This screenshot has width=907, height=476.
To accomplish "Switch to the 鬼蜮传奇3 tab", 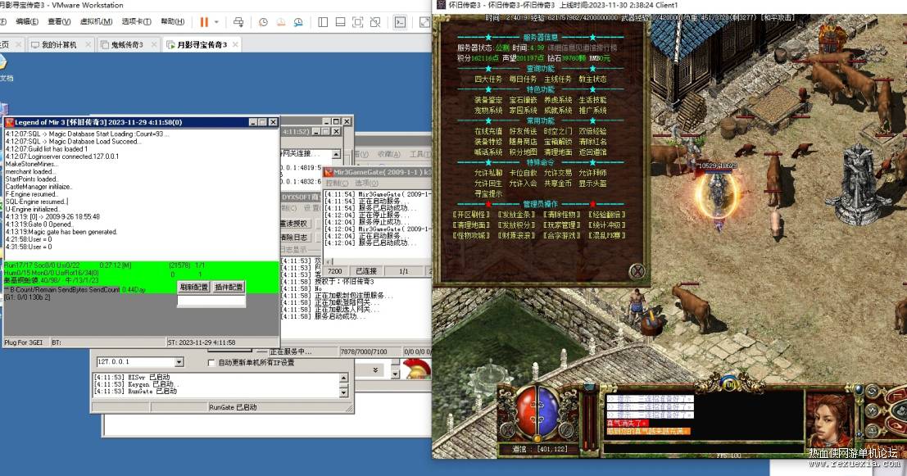I will point(127,44).
